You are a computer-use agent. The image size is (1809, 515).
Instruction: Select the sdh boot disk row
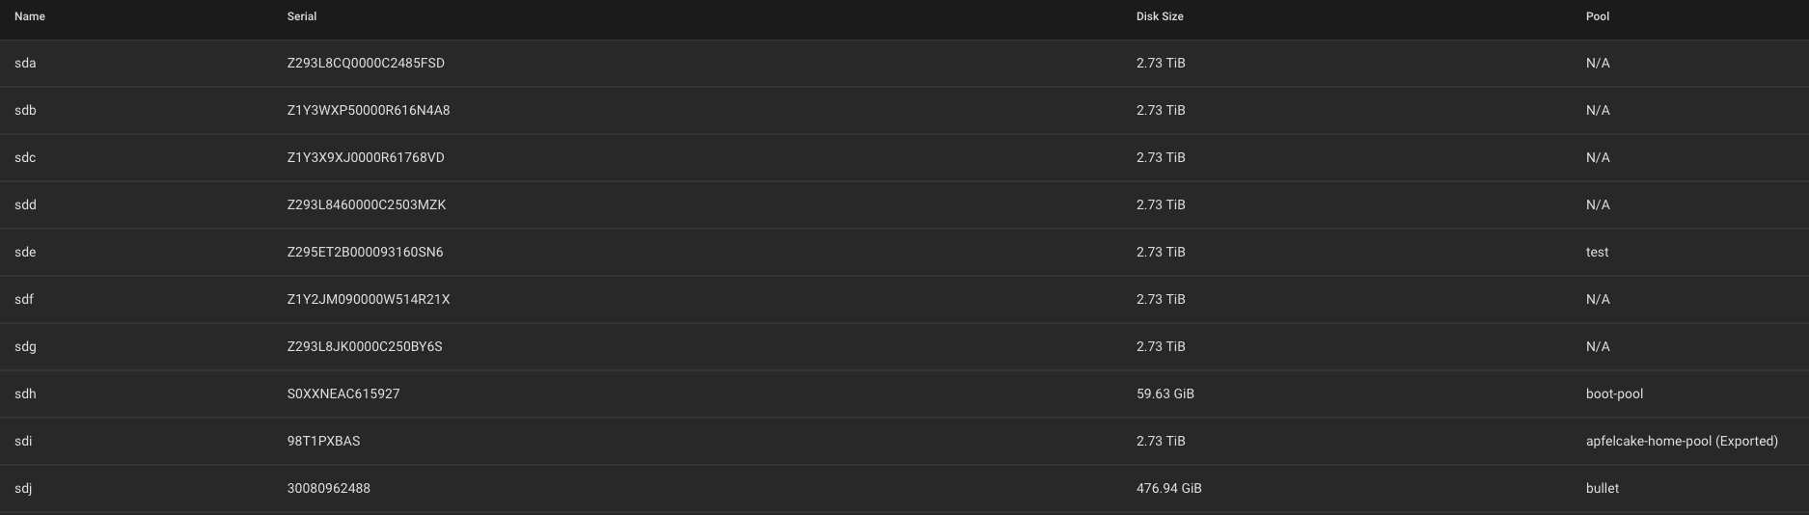(904, 393)
